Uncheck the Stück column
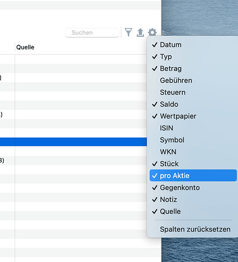This screenshot has height=262, width=238. click(x=193, y=164)
